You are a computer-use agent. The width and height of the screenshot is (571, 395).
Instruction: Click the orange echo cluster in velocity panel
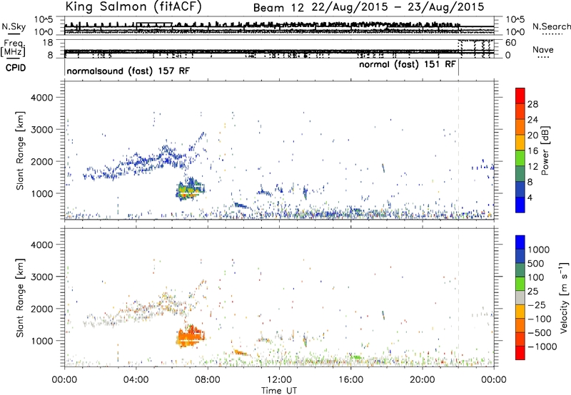190,337
